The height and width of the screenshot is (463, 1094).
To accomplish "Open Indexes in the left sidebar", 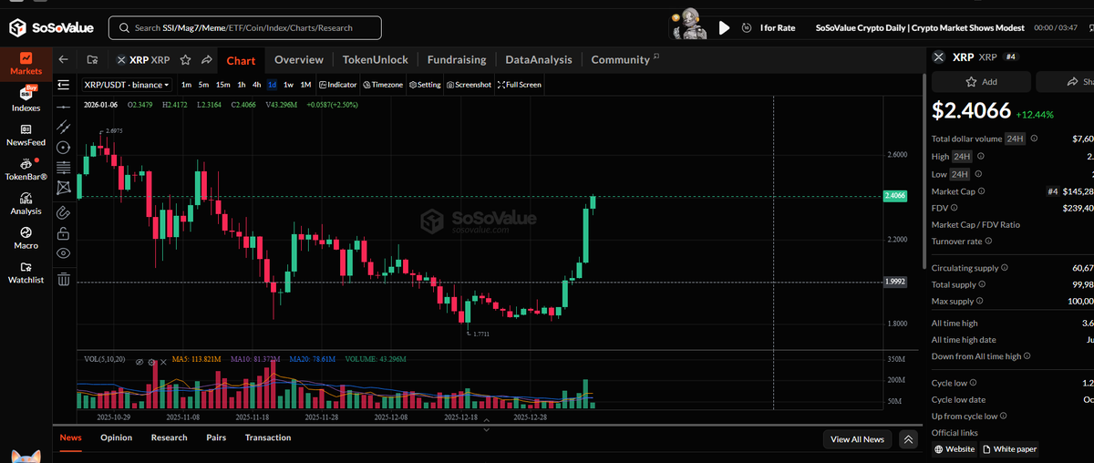I will [x=26, y=98].
